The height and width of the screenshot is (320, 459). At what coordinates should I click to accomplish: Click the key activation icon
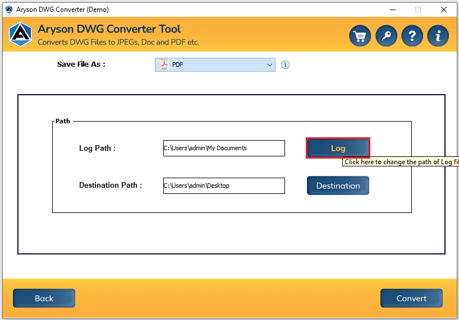pos(386,36)
